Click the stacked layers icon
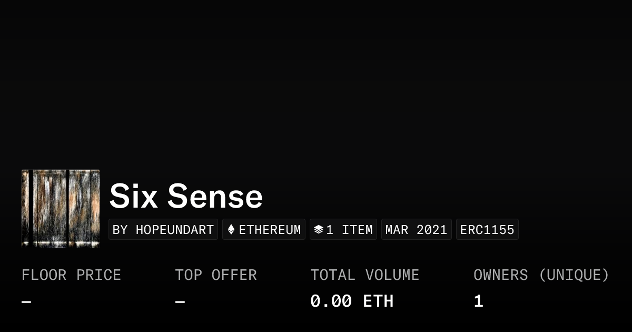Screen dimensions: 632x332 pyautogui.click(x=318, y=230)
